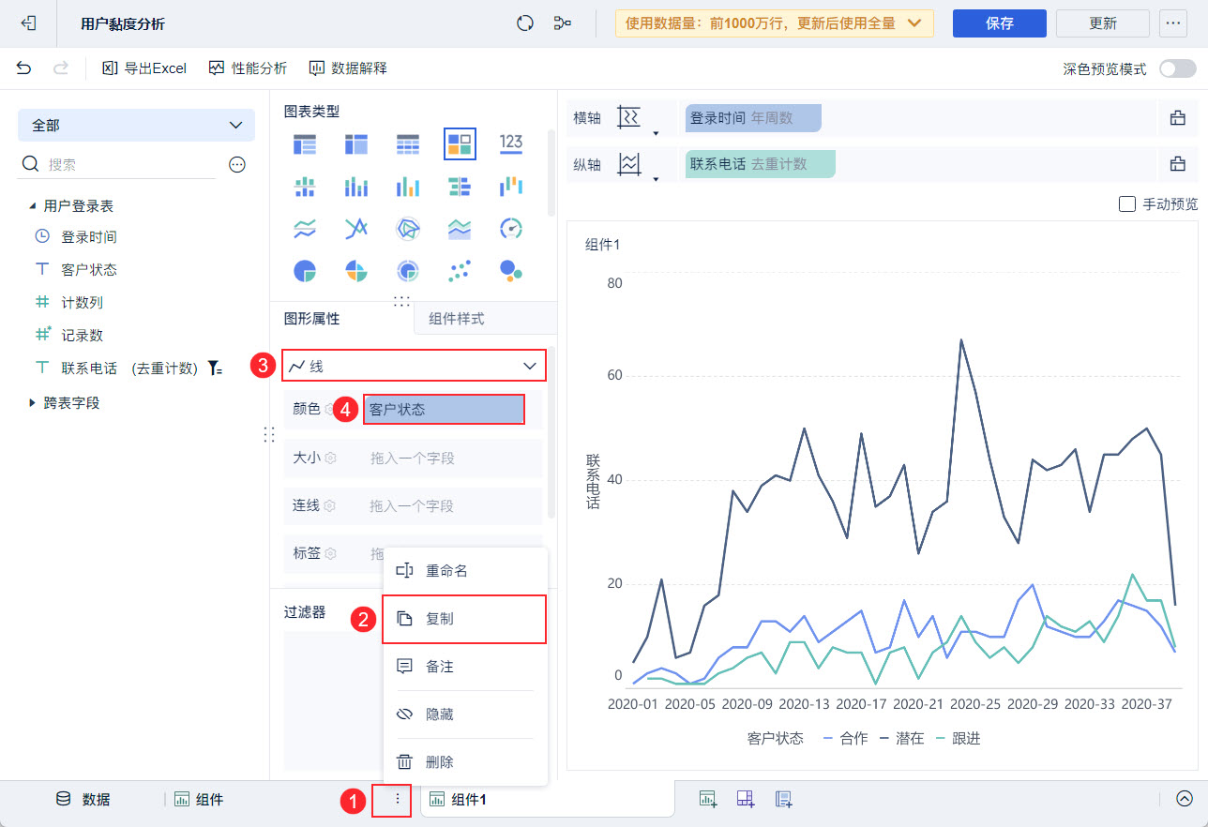Choose 删除 from the context menu
The image size is (1208, 827).
464,762
